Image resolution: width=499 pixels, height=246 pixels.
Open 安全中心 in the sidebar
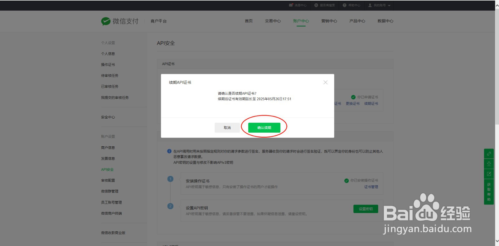click(108, 117)
